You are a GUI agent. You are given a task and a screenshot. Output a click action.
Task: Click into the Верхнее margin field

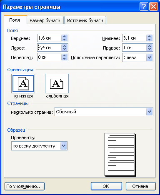[x=49, y=38]
